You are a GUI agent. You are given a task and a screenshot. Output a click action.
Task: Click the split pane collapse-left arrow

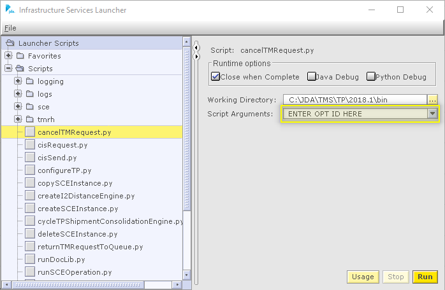(196, 47)
